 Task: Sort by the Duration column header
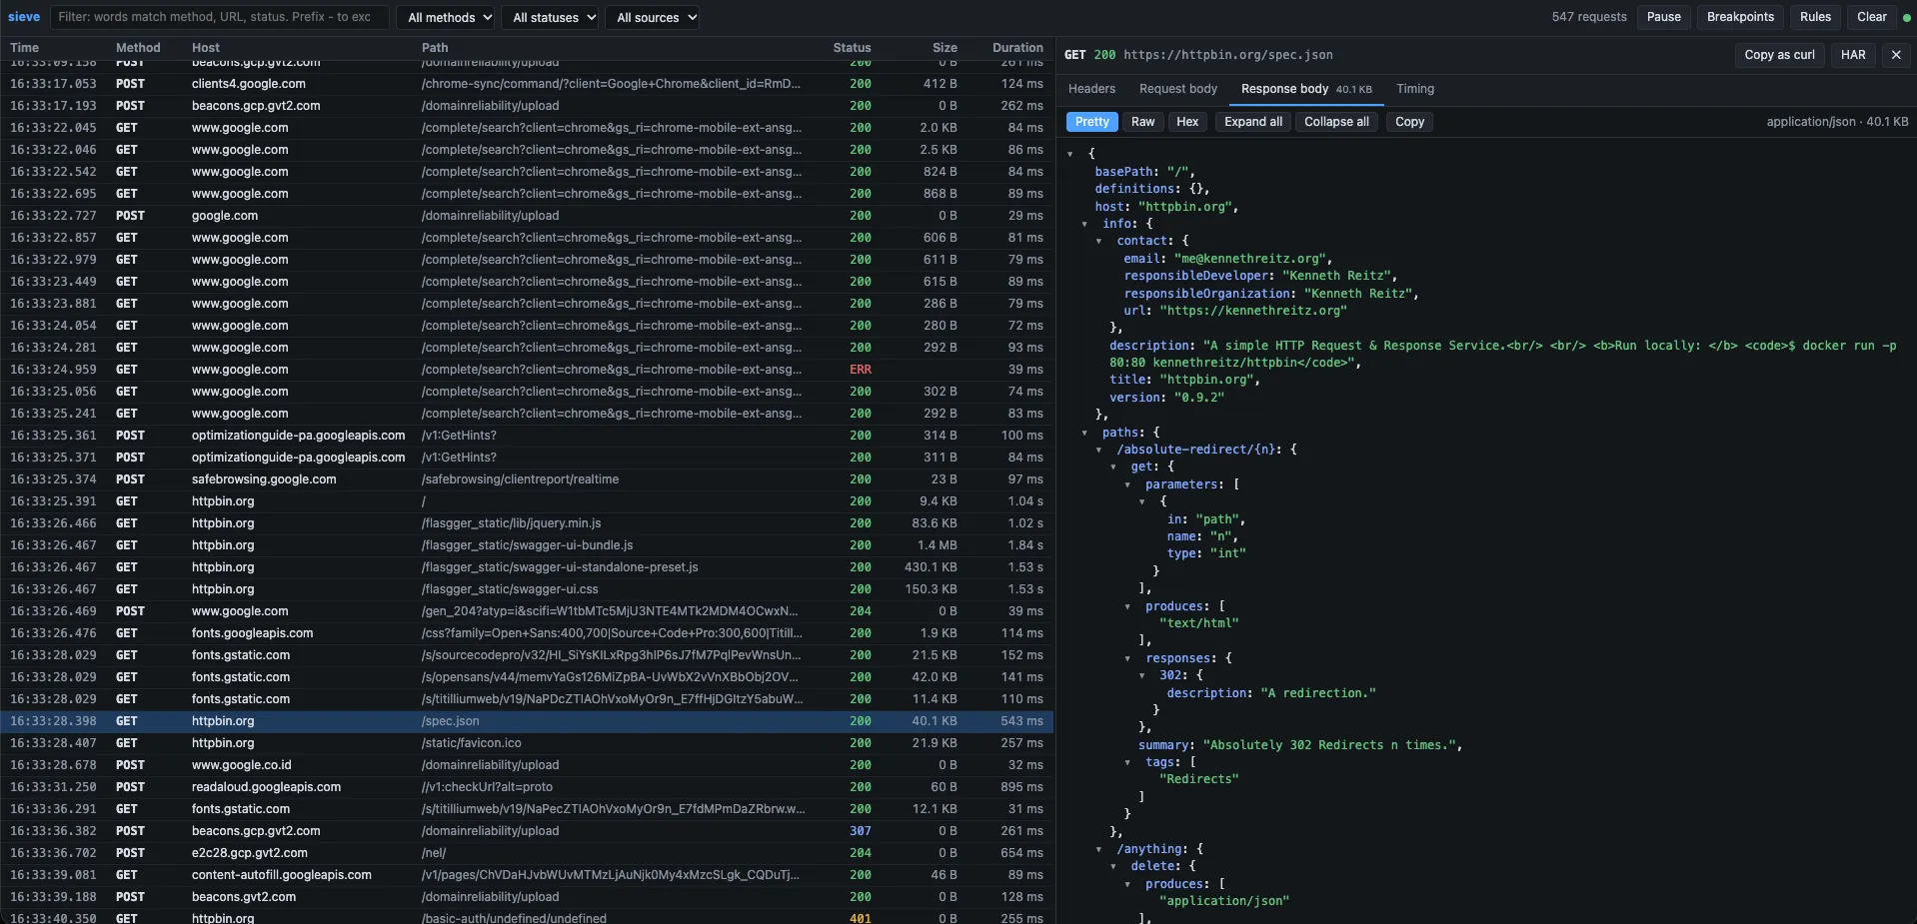[1016, 48]
